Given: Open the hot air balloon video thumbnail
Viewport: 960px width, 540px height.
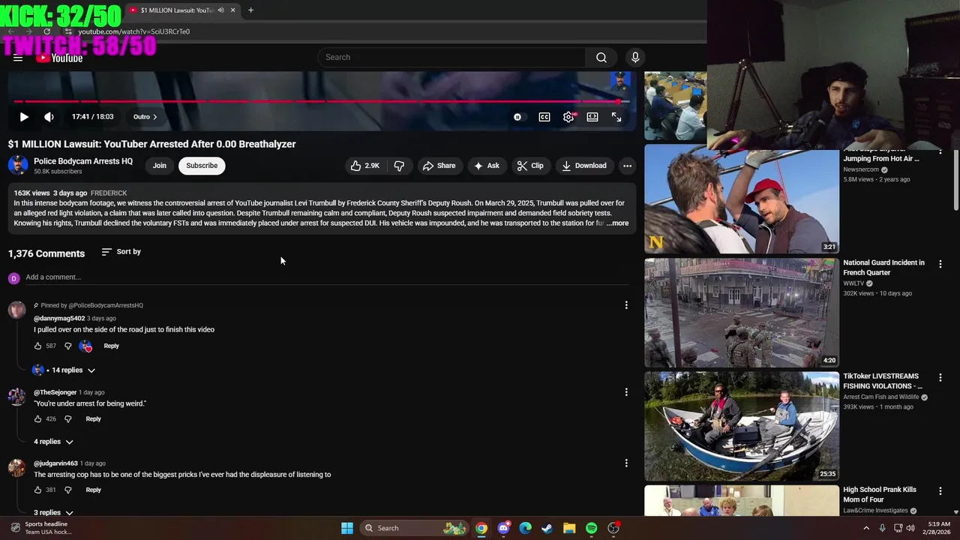Looking at the screenshot, I should click(x=742, y=199).
